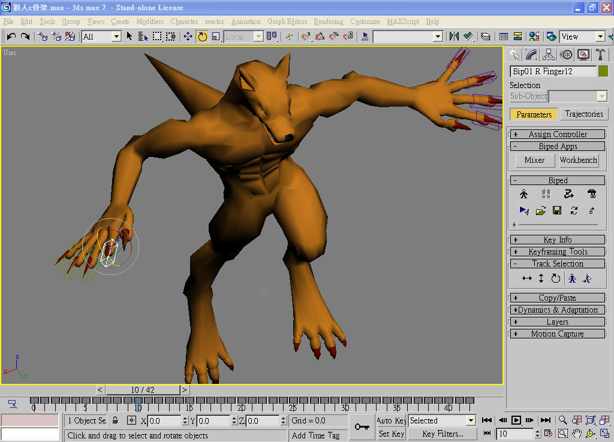614x442 pixels.
Task: Click the Undo arrow icon
Action: pyautogui.click(x=11, y=37)
